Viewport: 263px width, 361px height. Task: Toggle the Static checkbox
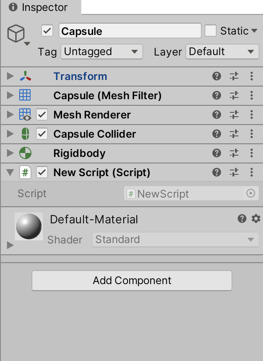(x=211, y=31)
